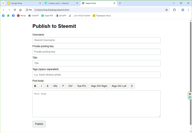Click the File site info chip
The height and width of the screenshot is (133, 192).
coord(29,10)
